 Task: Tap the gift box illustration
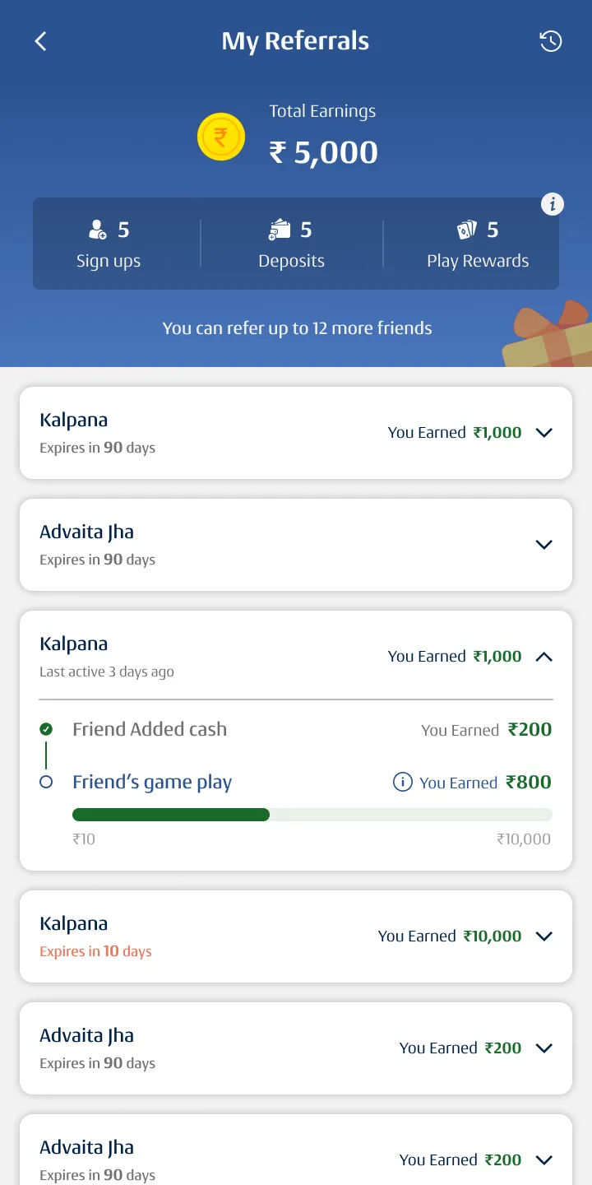(x=550, y=336)
